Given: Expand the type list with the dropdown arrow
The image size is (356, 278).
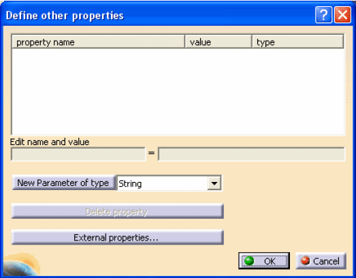Looking at the screenshot, I should click(214, 183).
